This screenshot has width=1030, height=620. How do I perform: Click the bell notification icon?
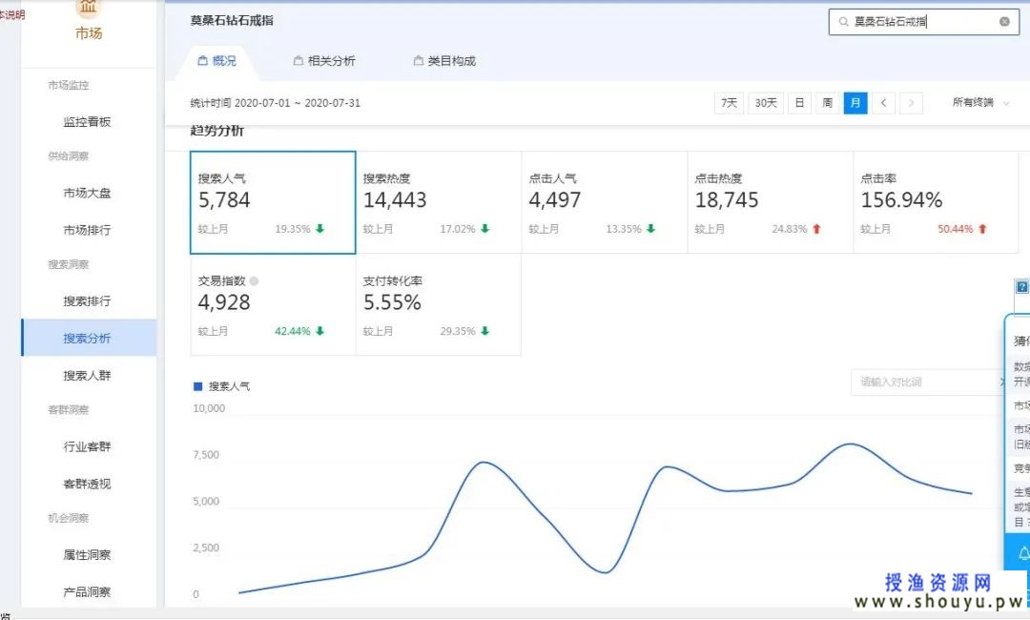pyautogui.click(x=1024, y=552)
